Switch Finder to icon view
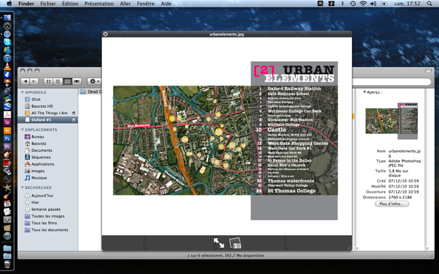This screenshot has height=274, width=439. click(x=48, y=81)
